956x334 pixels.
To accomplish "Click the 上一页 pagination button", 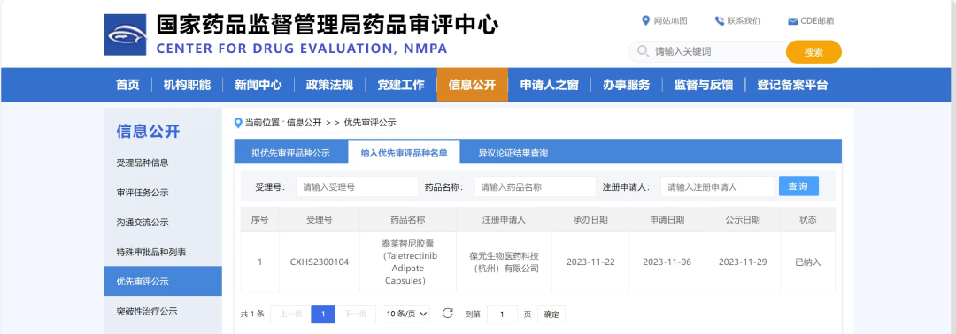I will pyautogui.click(x=290, y=315).
